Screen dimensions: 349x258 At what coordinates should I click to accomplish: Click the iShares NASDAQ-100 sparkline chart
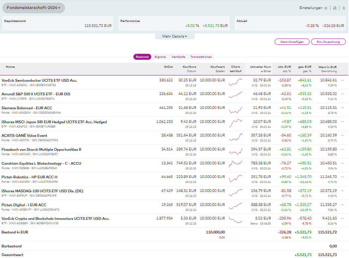pyautogui.click(x=236, y=192)
